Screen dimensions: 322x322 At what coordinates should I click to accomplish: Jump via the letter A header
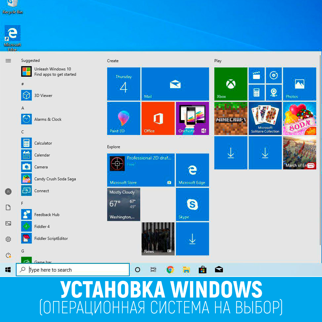[x=23, y=108]
